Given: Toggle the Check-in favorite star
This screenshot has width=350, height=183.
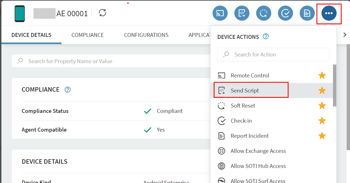Looking at the screenshot, I should tap(322, 121).
